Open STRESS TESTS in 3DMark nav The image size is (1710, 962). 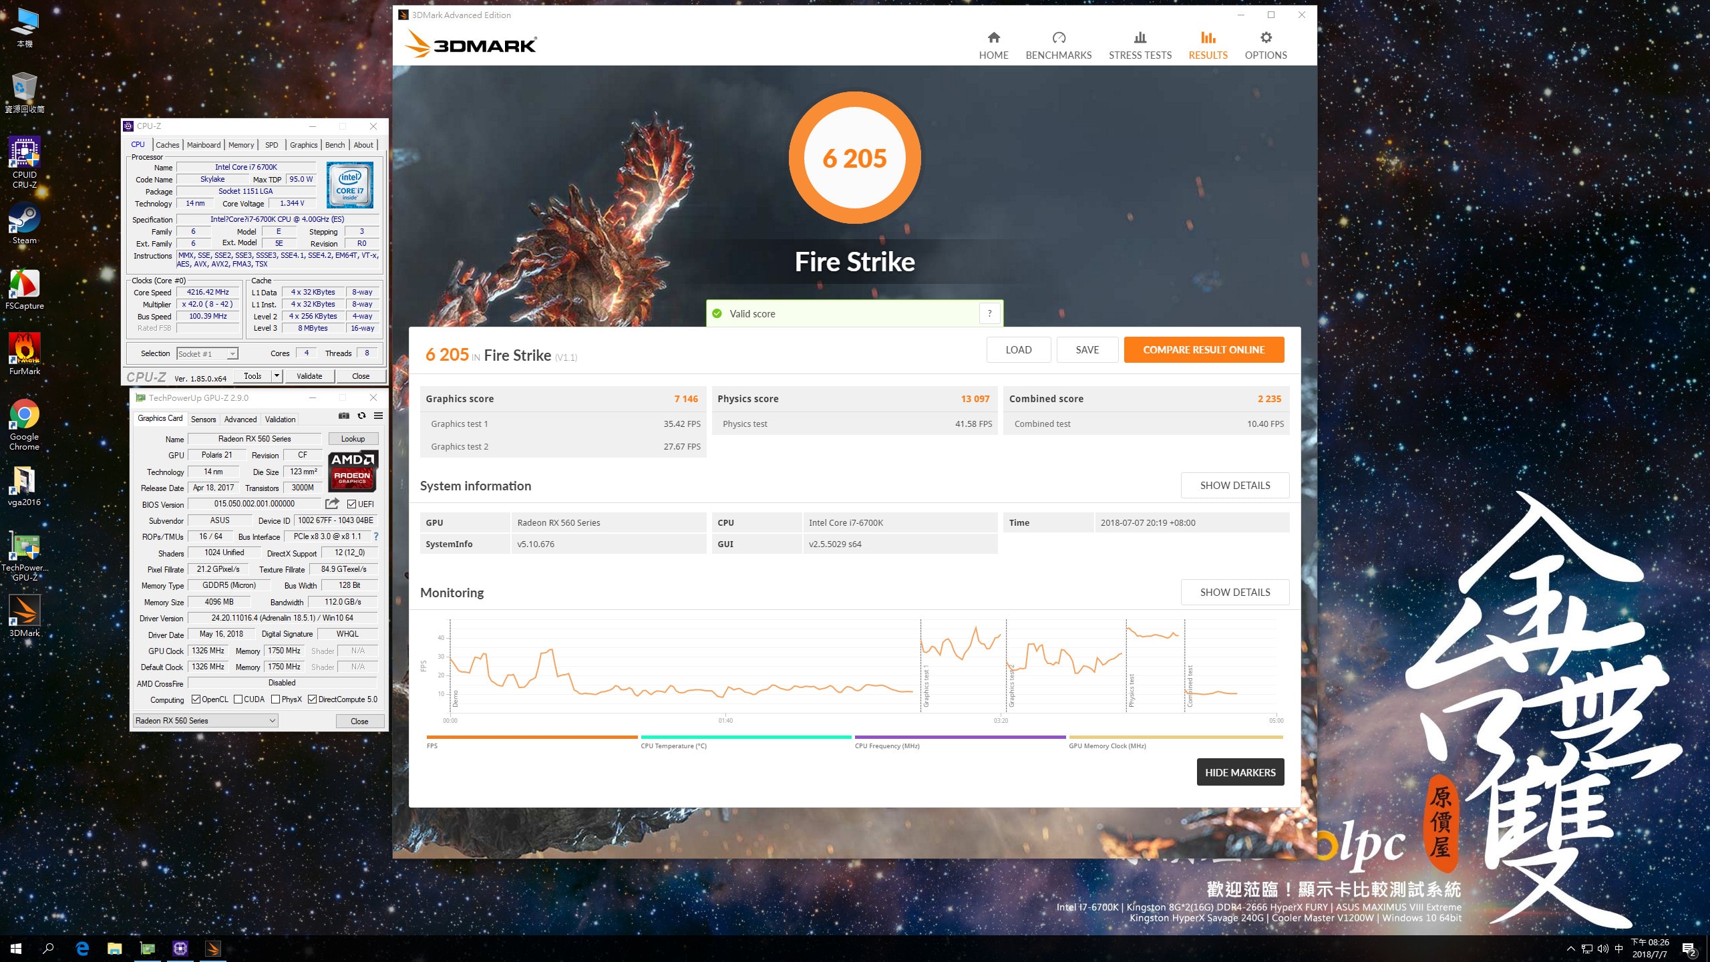point(1140,45)
